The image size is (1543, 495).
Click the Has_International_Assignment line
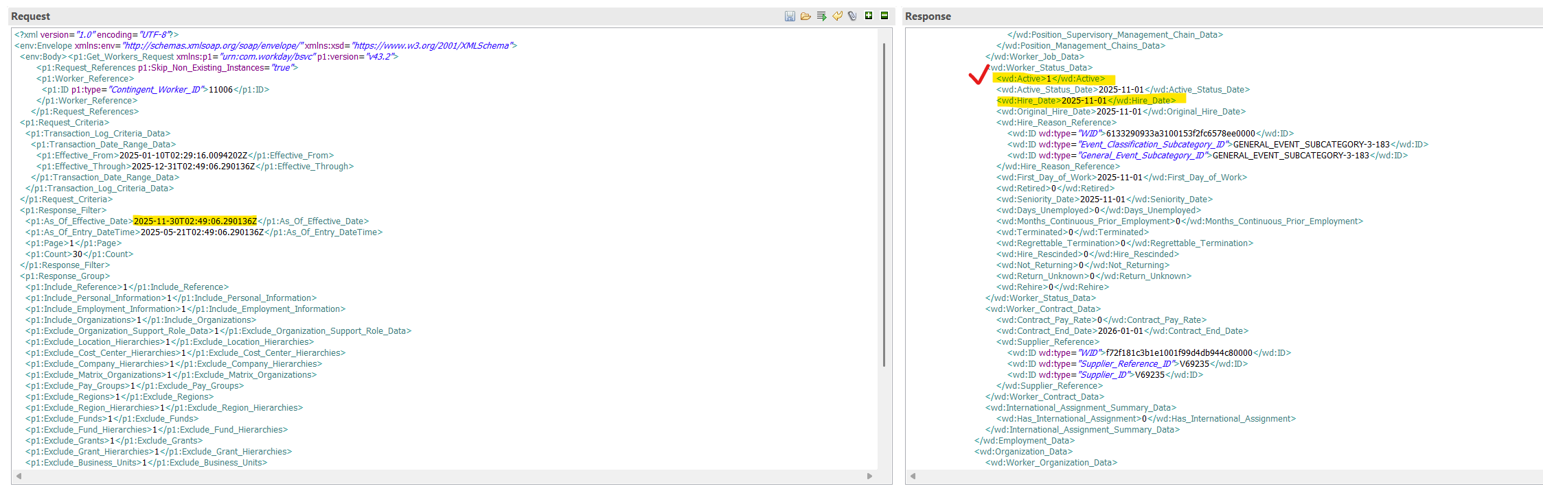1146,418
